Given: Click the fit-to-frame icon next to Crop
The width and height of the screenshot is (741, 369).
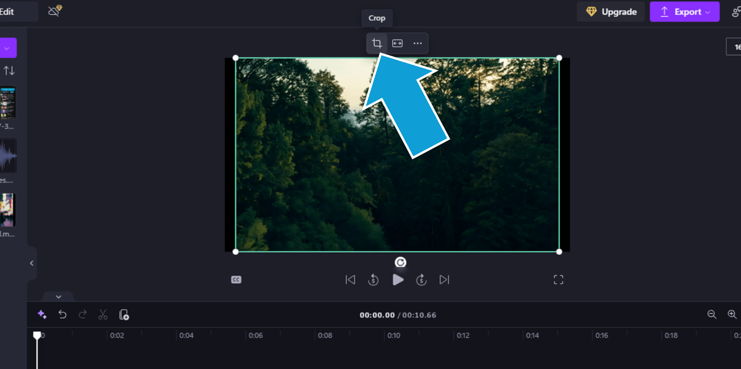Looking at the screenshot, I should pos(397,43).
